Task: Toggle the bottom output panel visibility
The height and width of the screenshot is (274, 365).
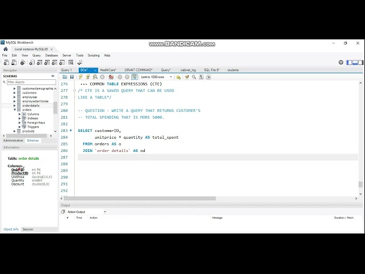Action: click(x=355, y=62)
